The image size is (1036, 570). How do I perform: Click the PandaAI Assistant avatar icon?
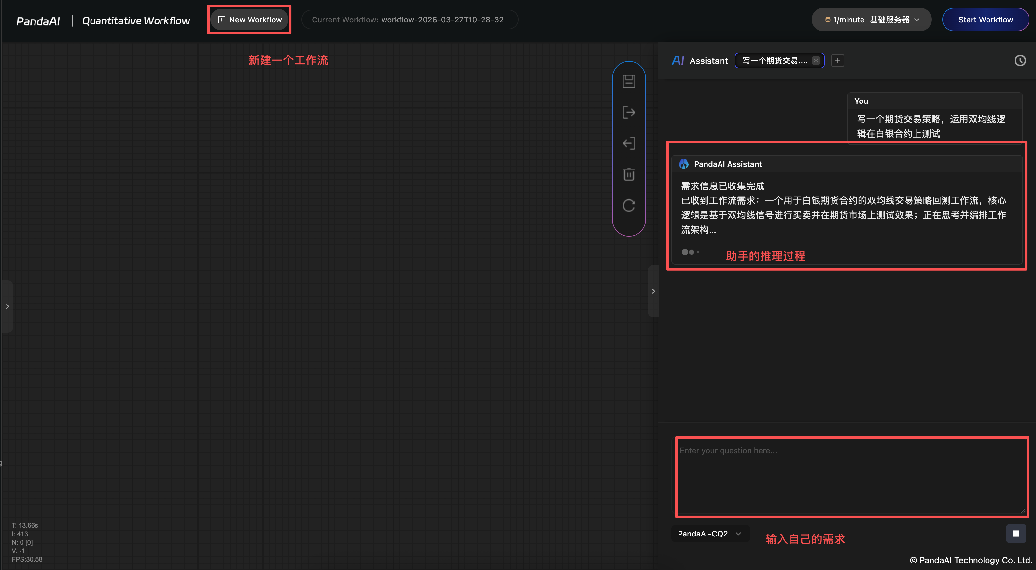[684, 164]
